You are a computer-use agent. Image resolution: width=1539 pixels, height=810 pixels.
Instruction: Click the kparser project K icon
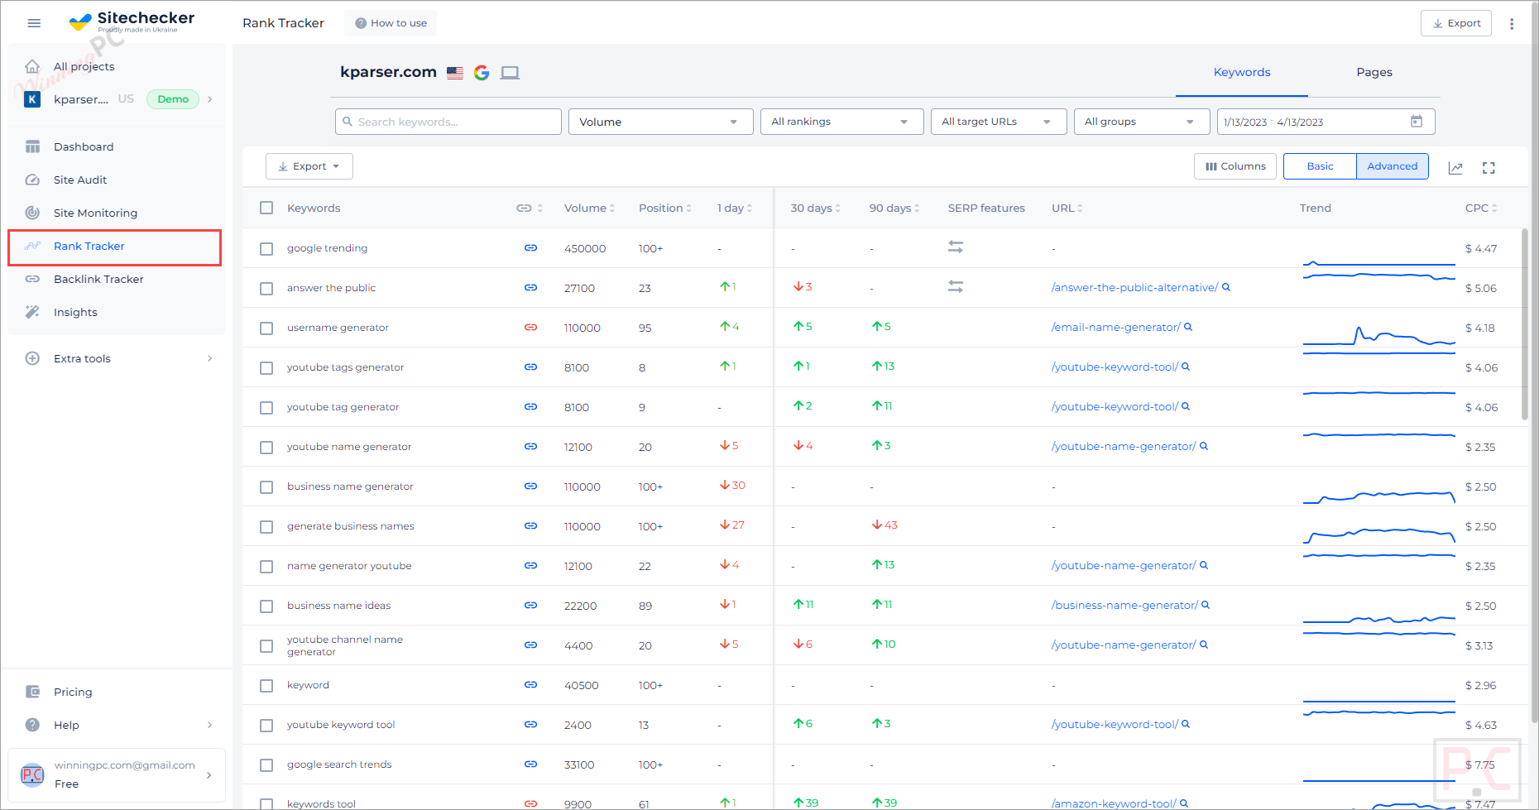(32, 99)
